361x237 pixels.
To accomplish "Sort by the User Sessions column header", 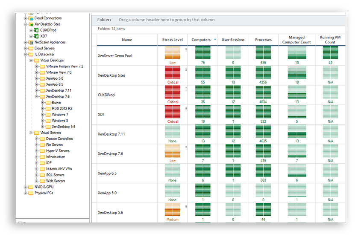I will coord(233,40).
